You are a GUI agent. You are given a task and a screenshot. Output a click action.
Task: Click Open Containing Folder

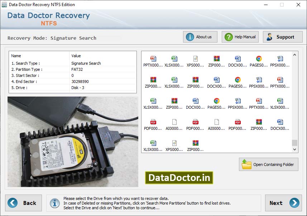[x=268, y=165]
